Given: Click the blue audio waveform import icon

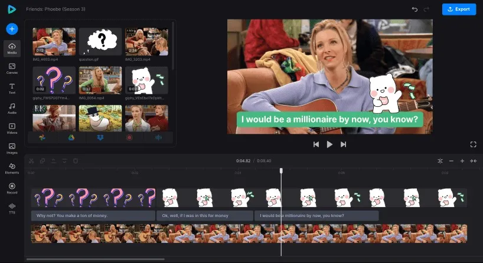Looking at the screenshot, I should [x=158, y=137].
